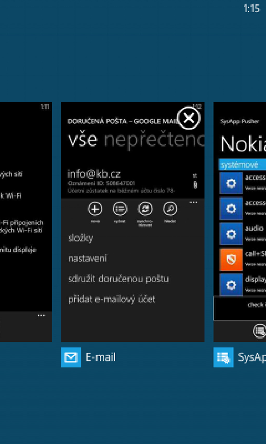Tap the attachment paperclip on info@kb.cz message
The height and width of the screenshot is (444, 266).
(x=195, y=185)
